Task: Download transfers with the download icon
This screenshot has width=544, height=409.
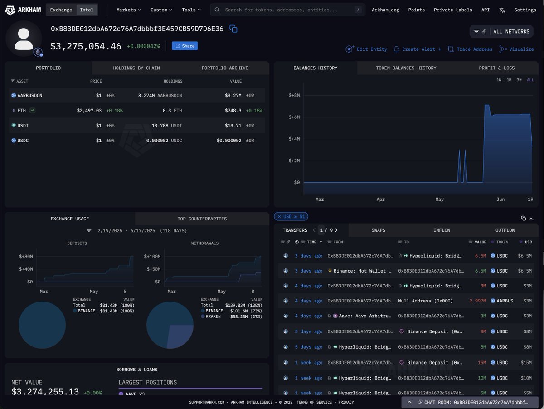Action: coord(531,218)
